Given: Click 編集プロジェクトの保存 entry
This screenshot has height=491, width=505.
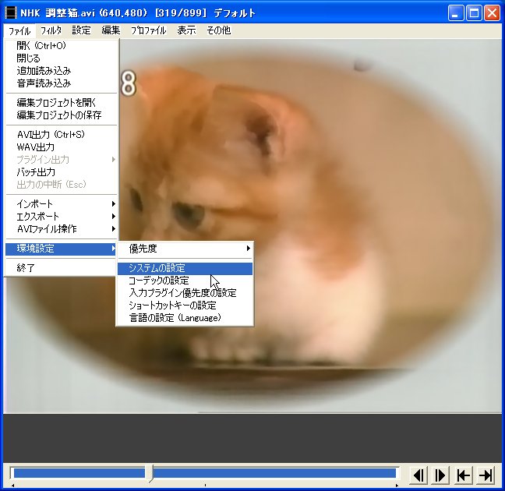Looking at the screenshot, I should tap(62, 115).
